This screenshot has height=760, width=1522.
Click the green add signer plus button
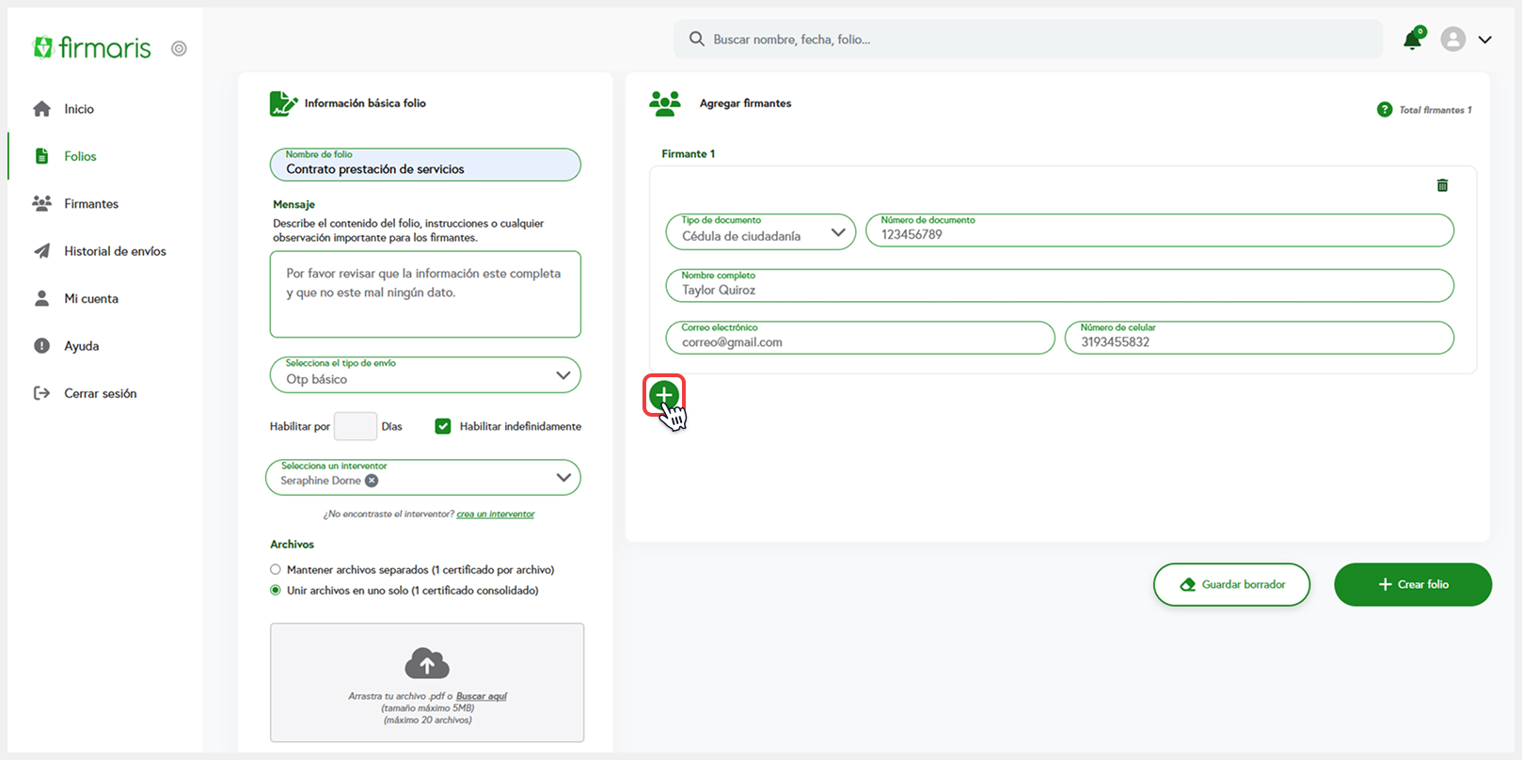coord(663,395)
